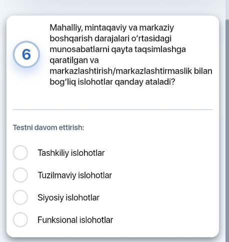Click the word 'boshqarish' in the question
The image size is (229, 242).
[x=71, y=39]
